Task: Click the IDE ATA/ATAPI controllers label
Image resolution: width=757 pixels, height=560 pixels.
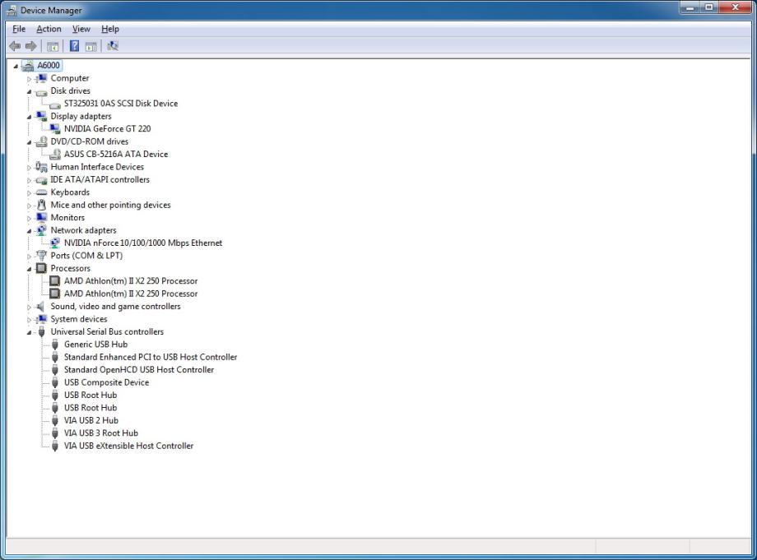Action: 100,179
